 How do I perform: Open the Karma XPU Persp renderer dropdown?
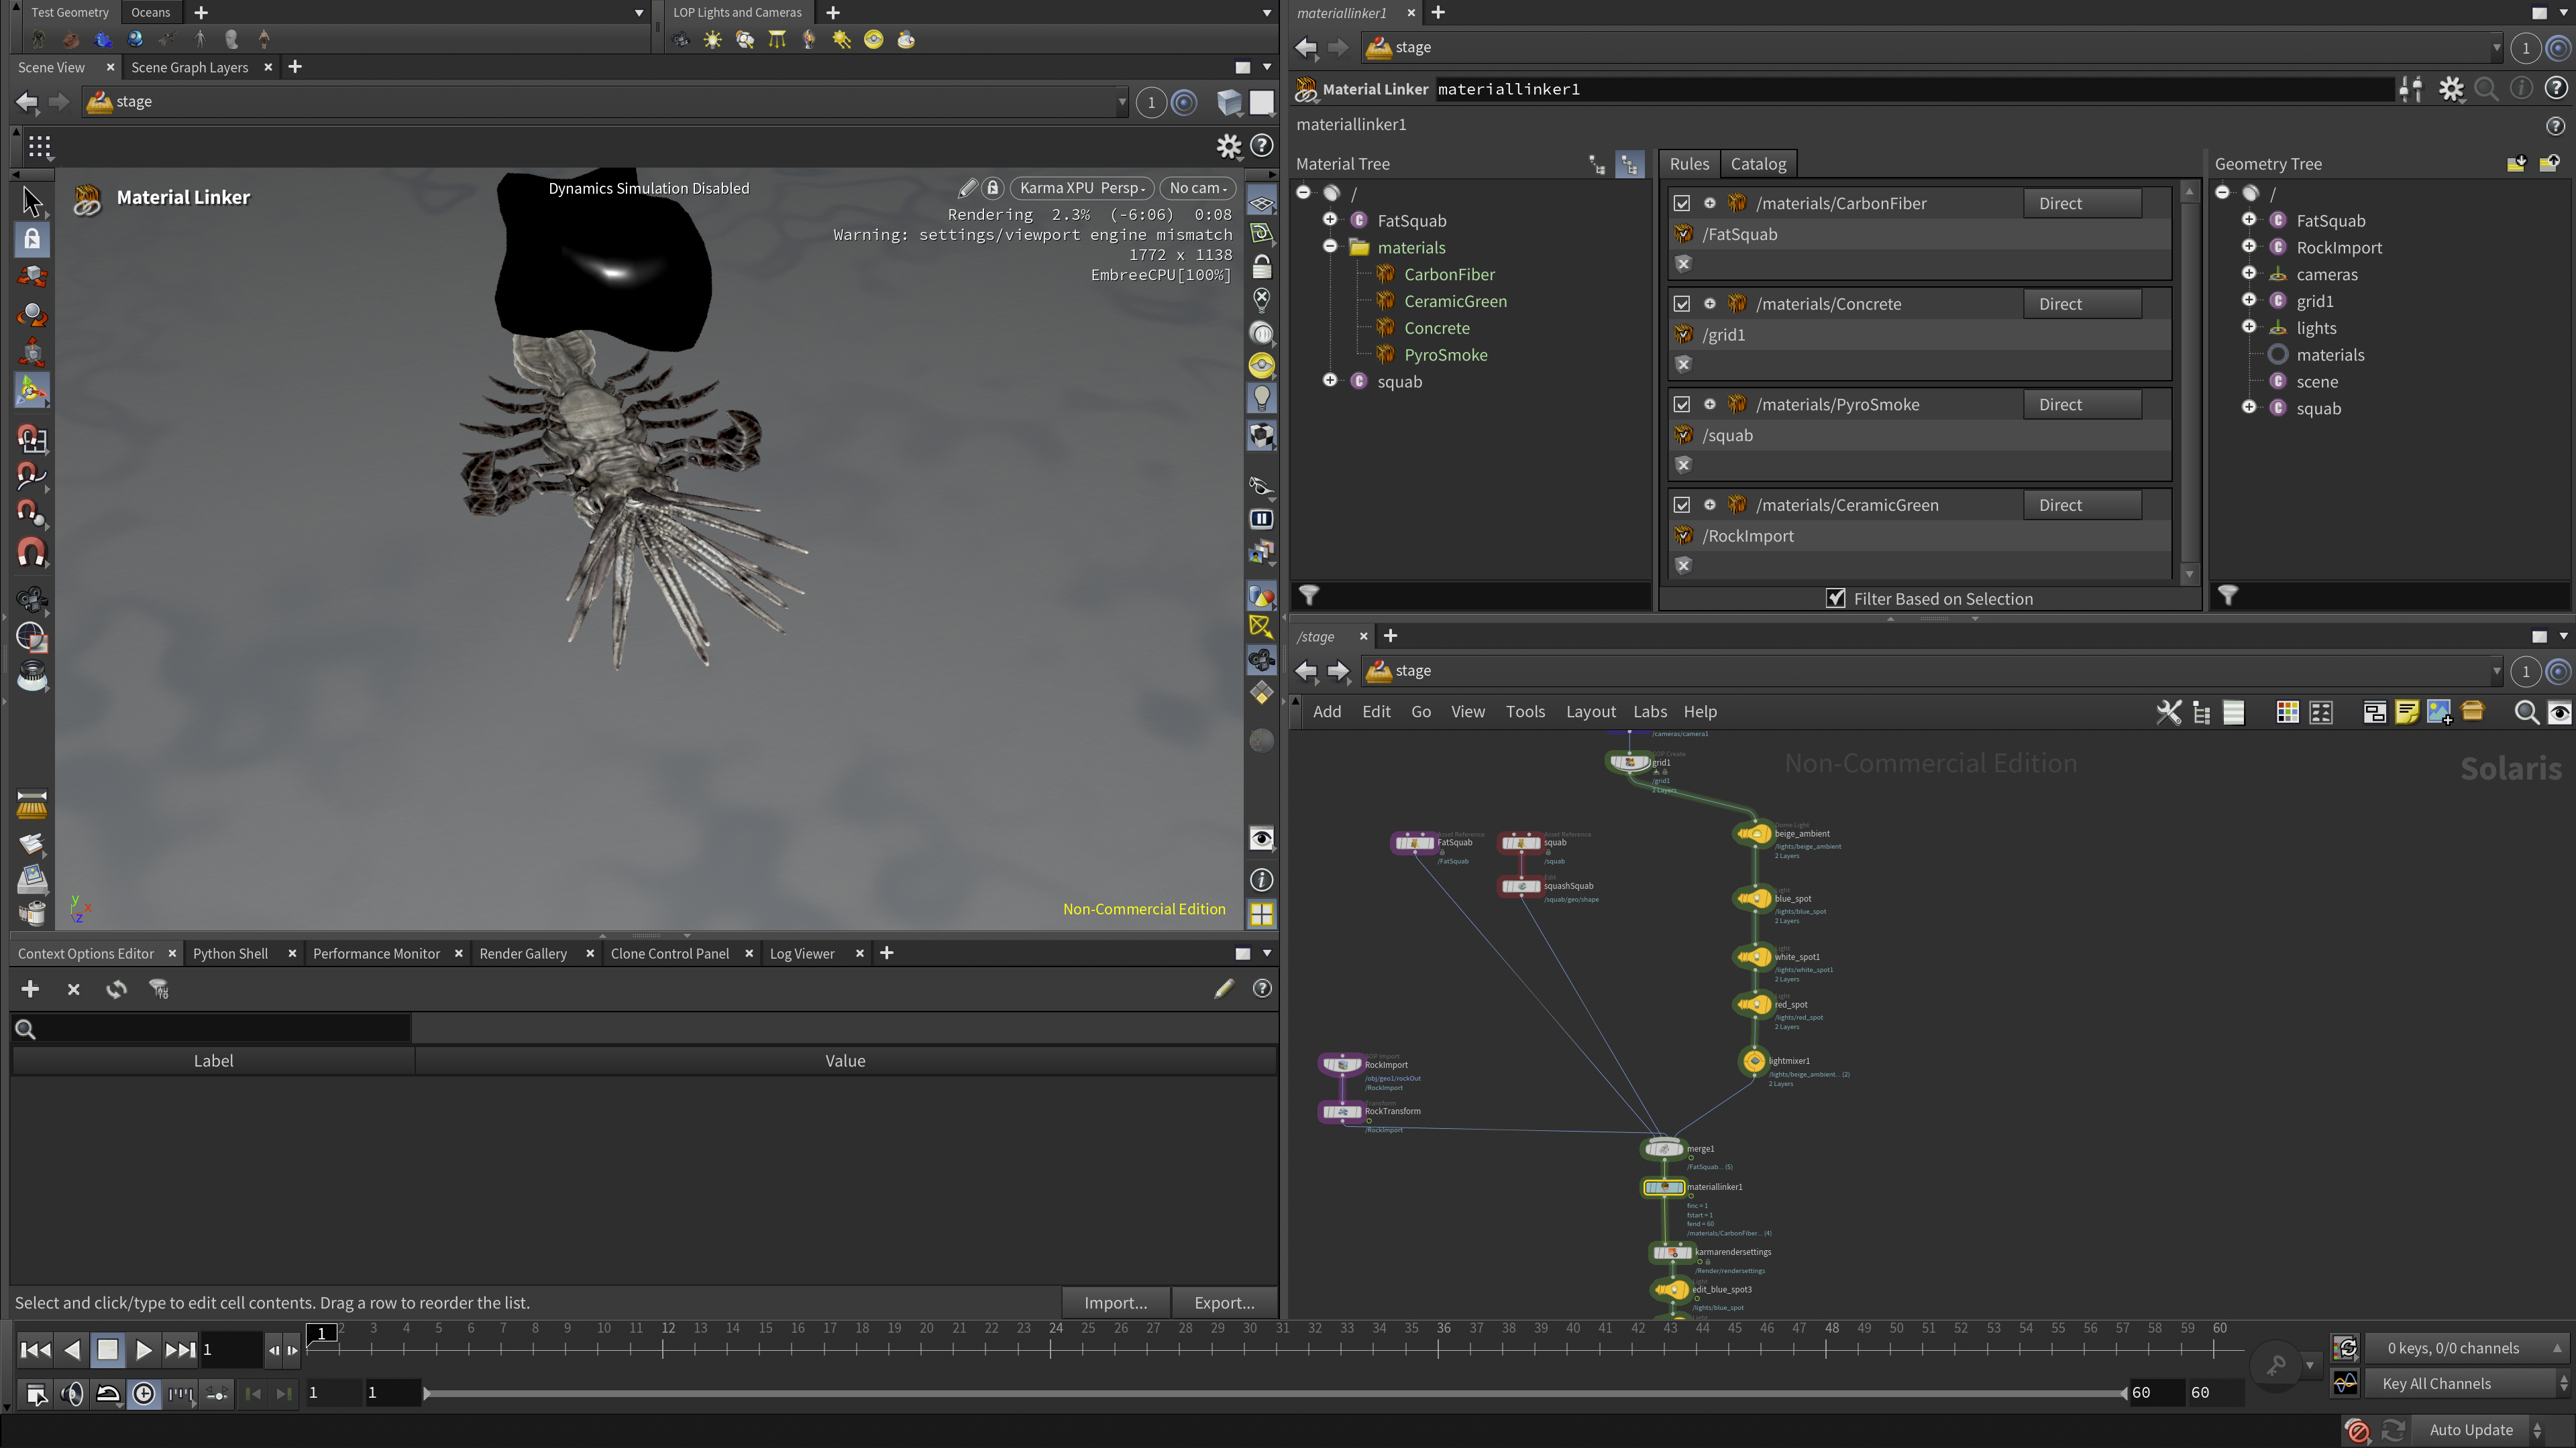point(1082,188)
